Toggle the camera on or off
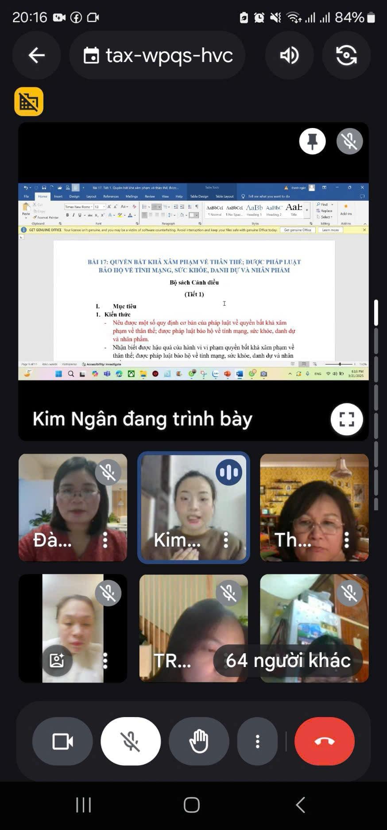The image size is (387, 830). (62, 741)
